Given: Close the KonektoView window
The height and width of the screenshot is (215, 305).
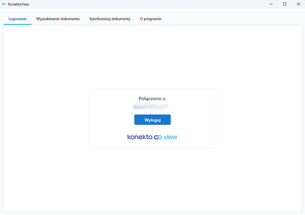Looking at the screenshot, I should [298, 4].
